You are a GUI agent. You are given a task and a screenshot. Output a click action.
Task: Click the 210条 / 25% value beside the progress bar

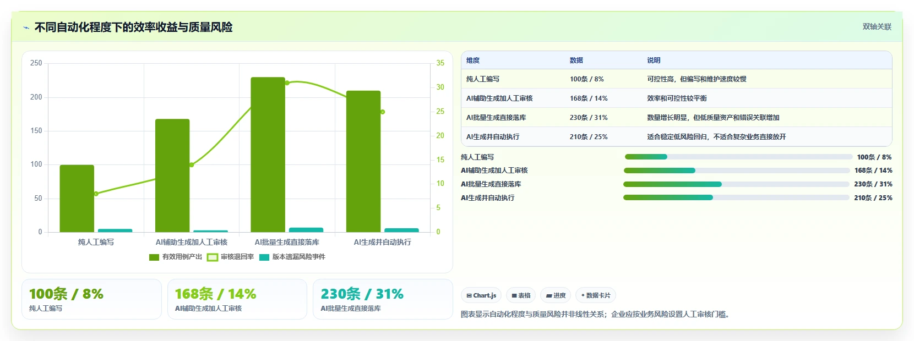pos(873,198)
